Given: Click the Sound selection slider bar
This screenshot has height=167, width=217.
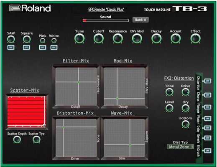Looking at the screenshot, I should point(106,20).
